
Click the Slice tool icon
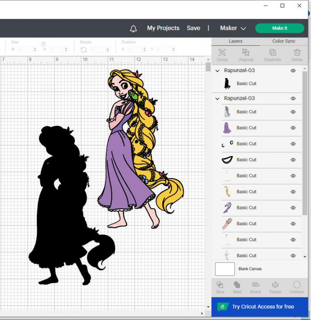tap(220, 285)
